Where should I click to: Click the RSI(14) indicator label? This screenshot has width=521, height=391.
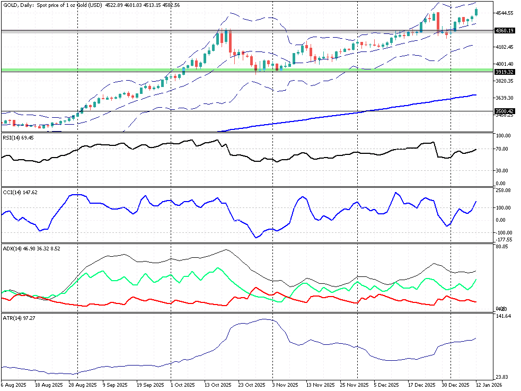19,137
